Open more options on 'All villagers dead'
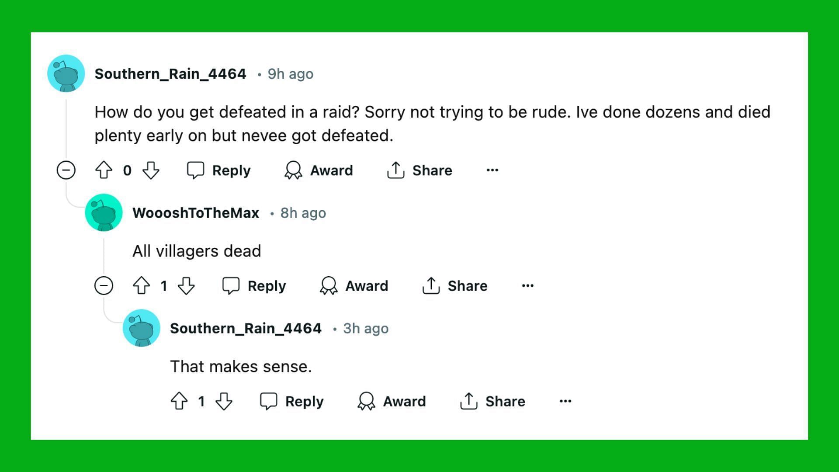 (x=528, y=286)
